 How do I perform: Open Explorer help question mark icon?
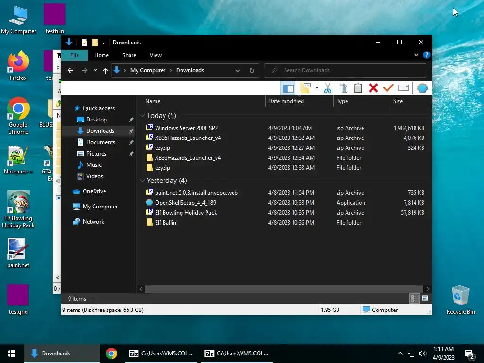click(x=427, y=55)
